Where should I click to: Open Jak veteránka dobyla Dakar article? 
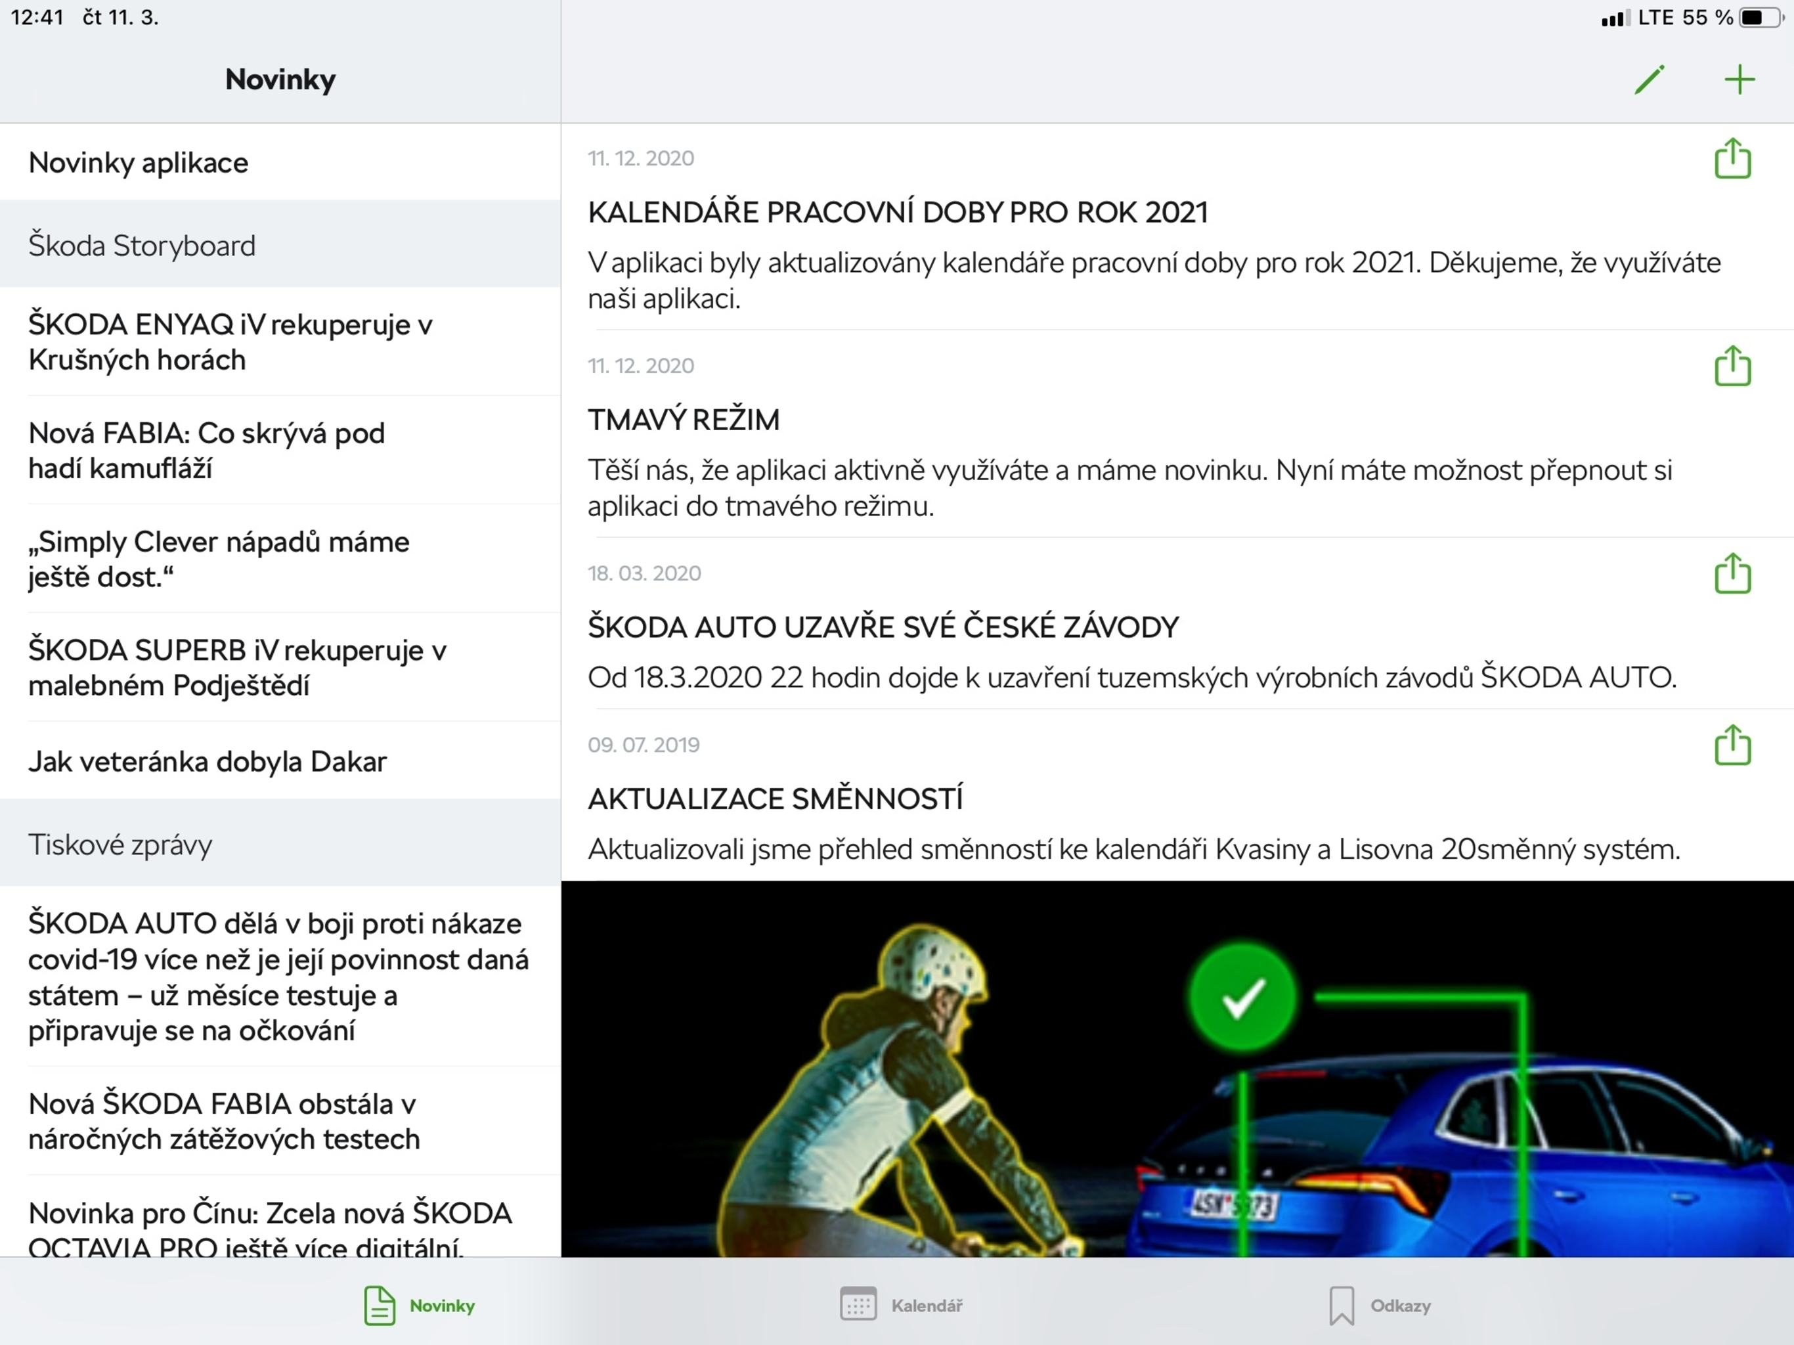tap(280, 761)
